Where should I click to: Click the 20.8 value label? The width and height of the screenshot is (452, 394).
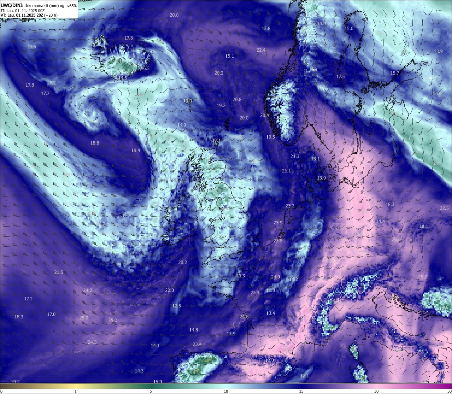[x=237, y=99]
